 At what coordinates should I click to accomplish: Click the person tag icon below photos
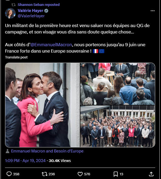point(7,151)
